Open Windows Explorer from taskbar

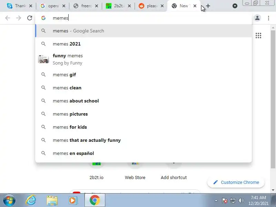(52, 200)
